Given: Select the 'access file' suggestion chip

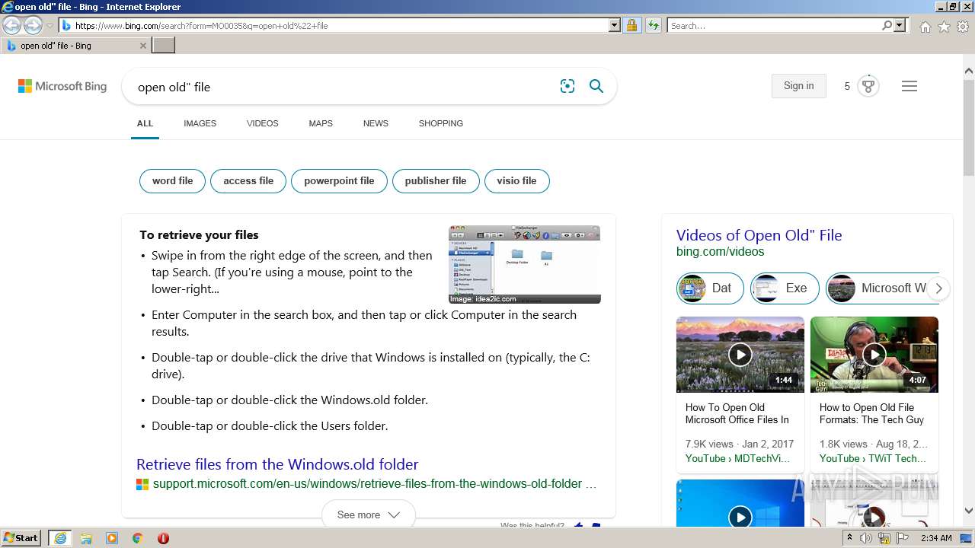Looking at the screenshot, I should click(x=248, y=181).
